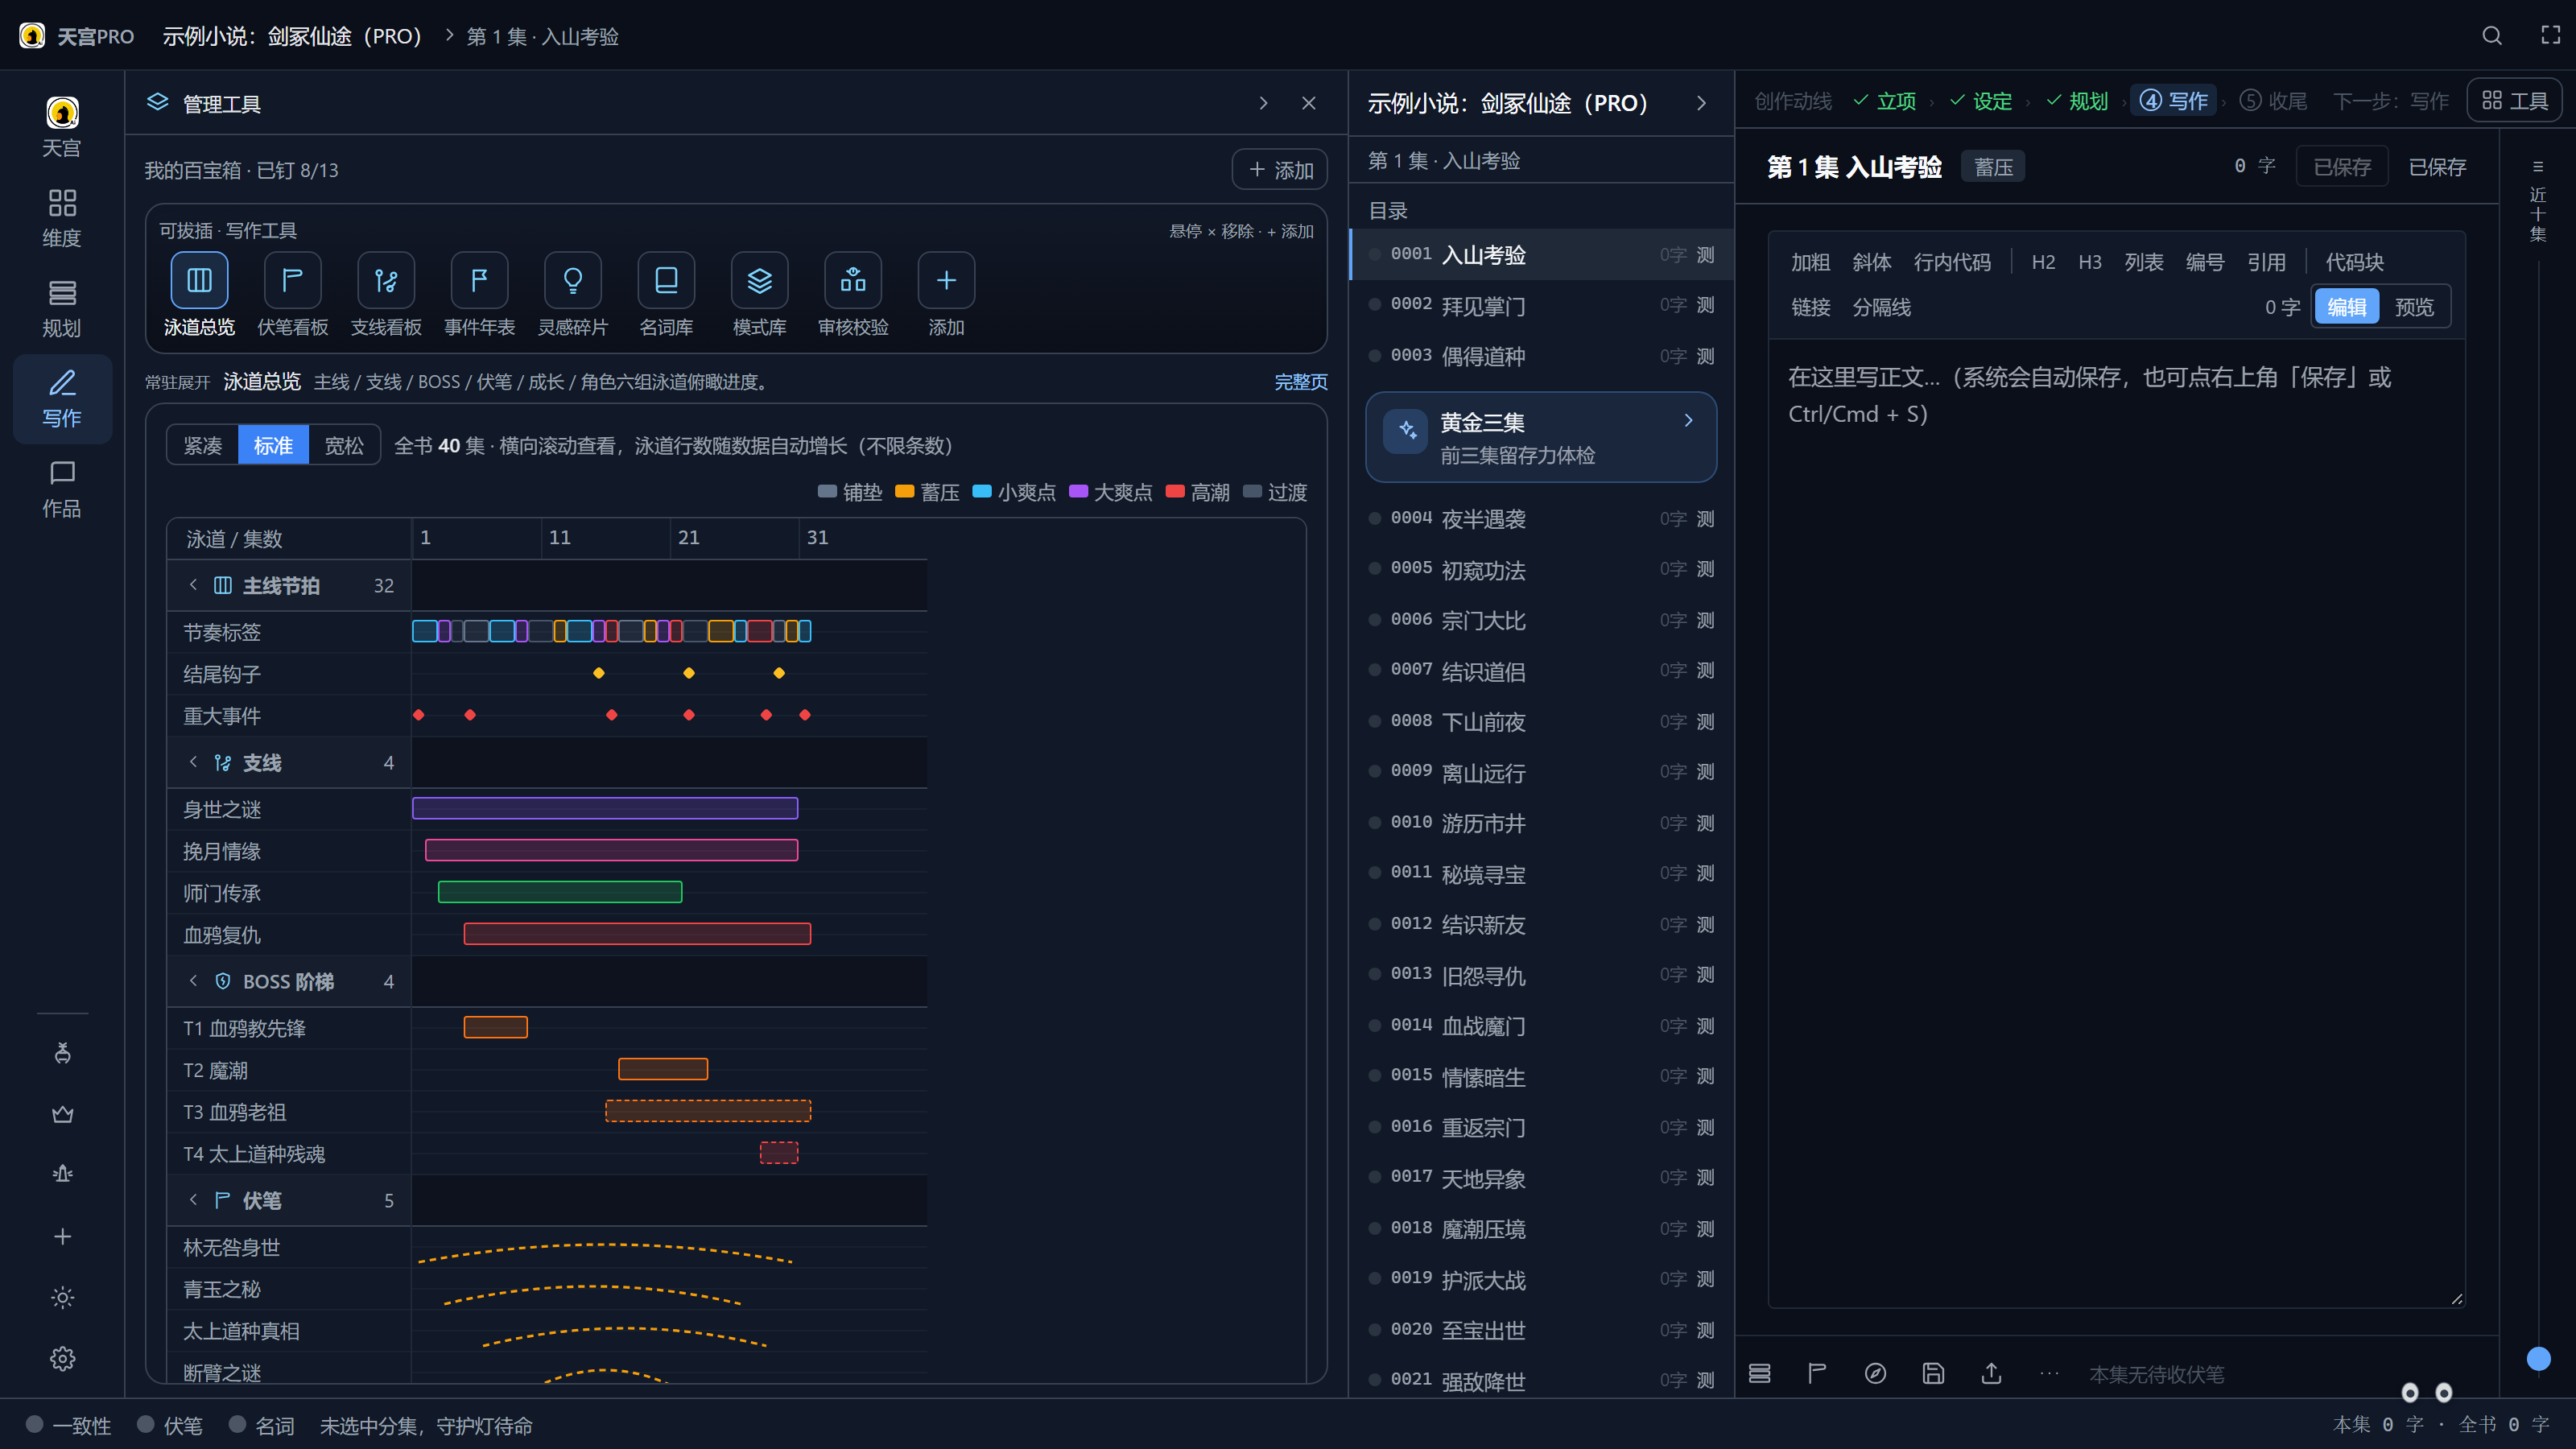Click the search icon in top bar
This screenshot has width=2576, height=1449.
click(2492, 36)
